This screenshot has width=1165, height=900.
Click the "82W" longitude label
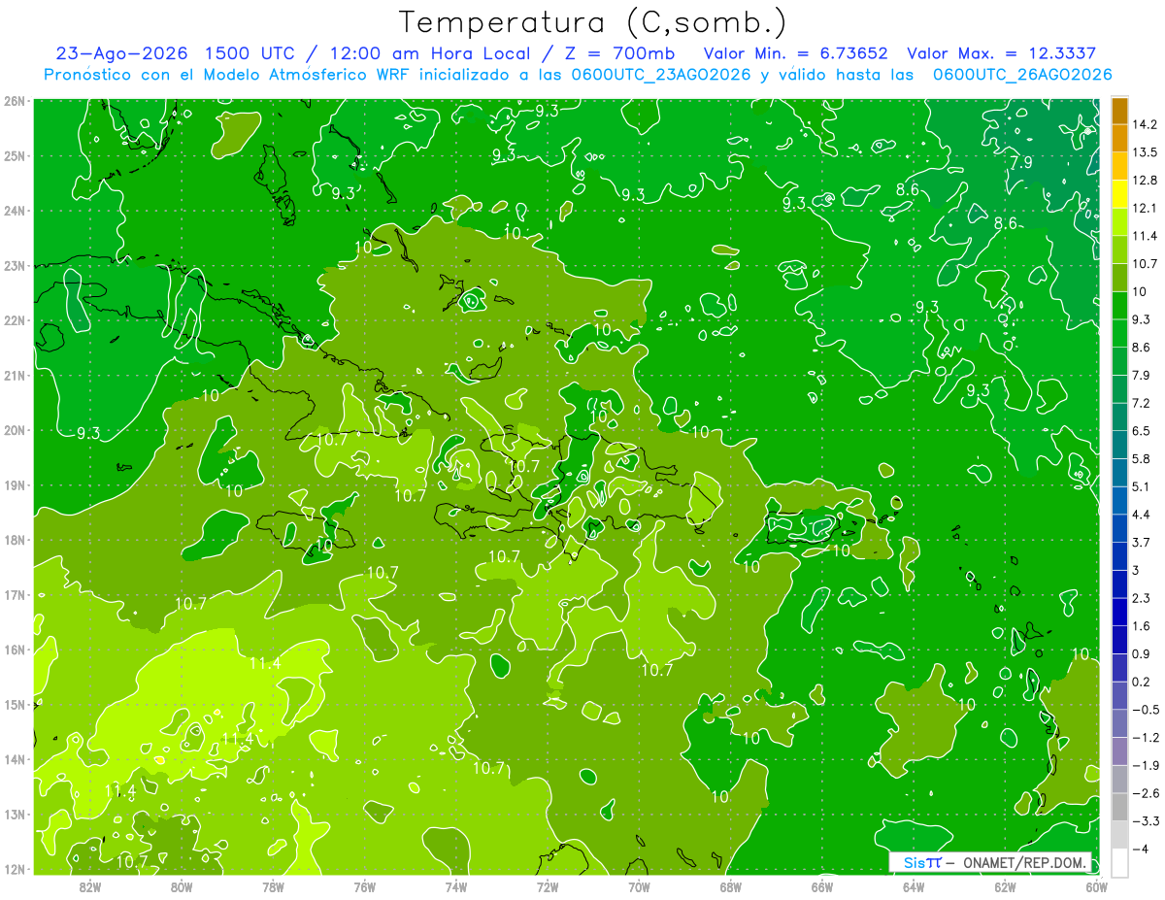tap(90, 886)
